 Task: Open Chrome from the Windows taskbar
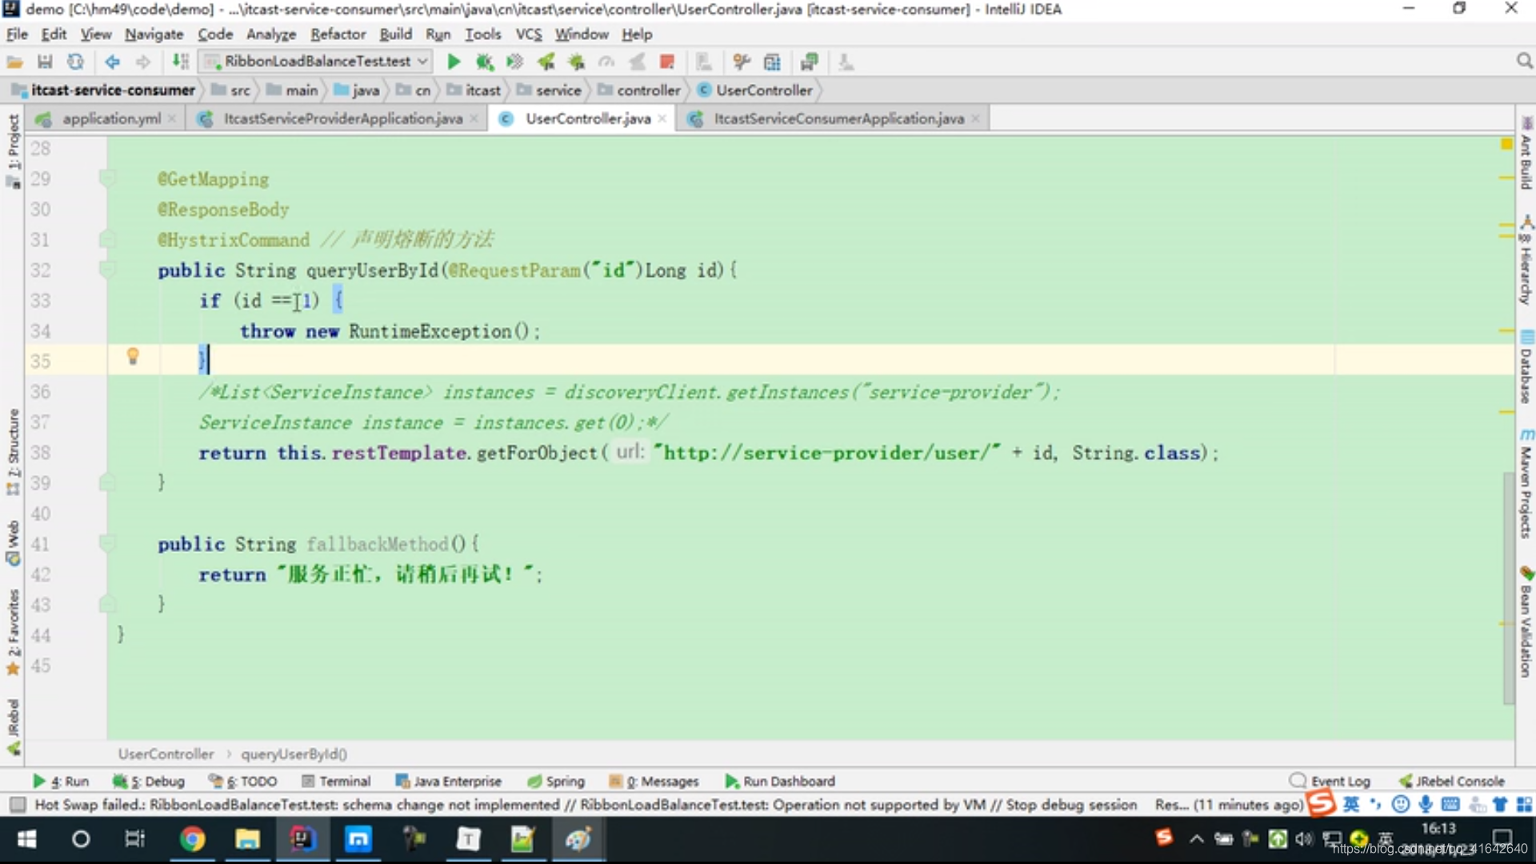pyautogui.click(x=192, y=839)
